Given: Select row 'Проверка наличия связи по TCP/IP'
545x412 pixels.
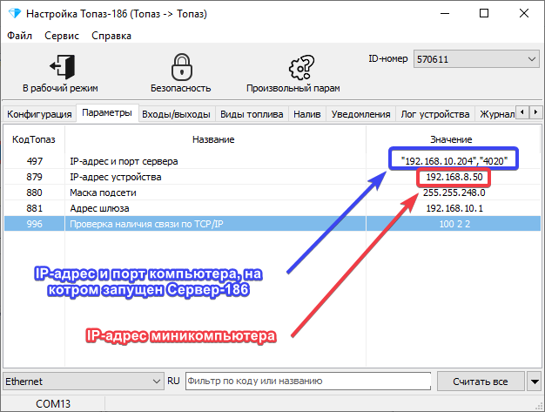Looking at the screenshot, I should pos(272,224).
